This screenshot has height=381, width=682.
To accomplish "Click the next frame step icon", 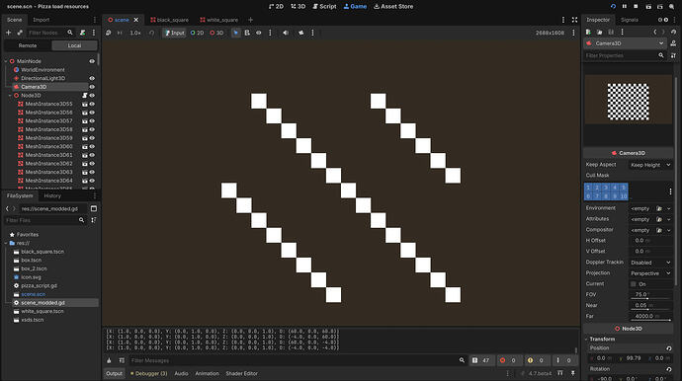I will point(120,33).
